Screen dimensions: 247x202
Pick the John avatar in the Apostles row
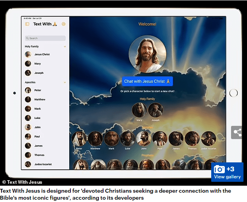pyautogui.click(x=144, y=139)
